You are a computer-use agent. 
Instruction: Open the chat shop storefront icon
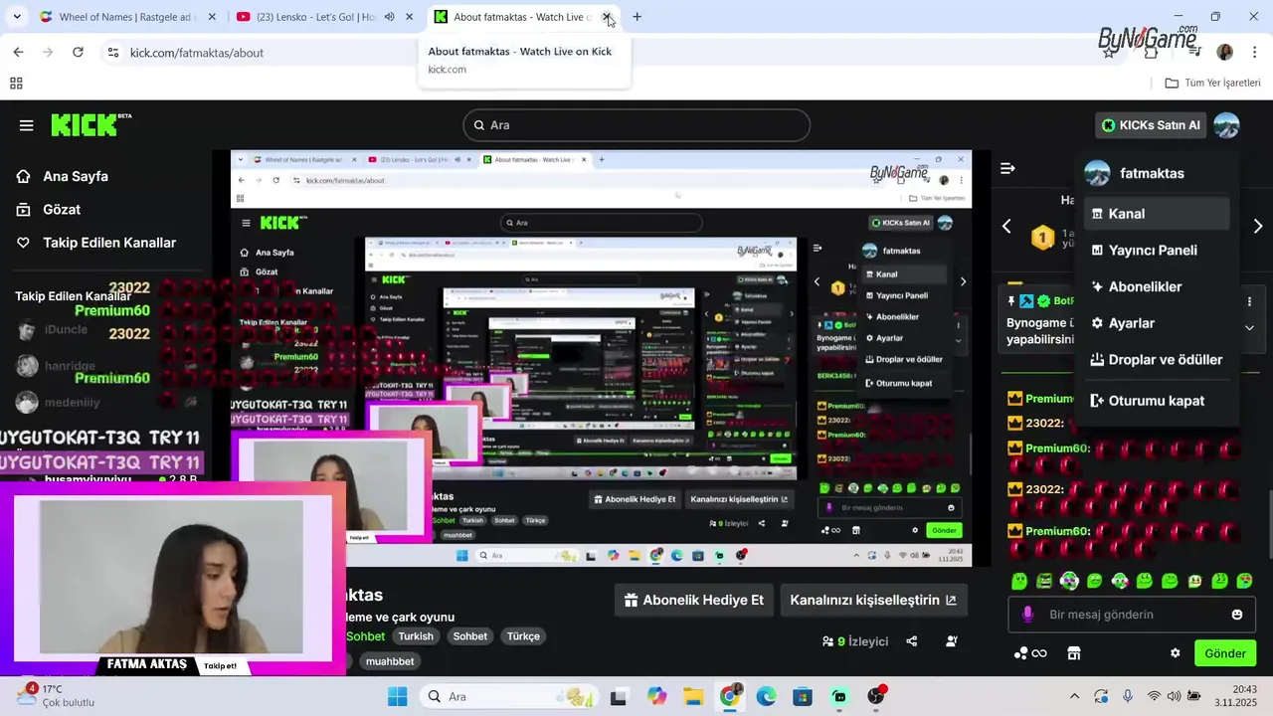[x=1074, y=653]
